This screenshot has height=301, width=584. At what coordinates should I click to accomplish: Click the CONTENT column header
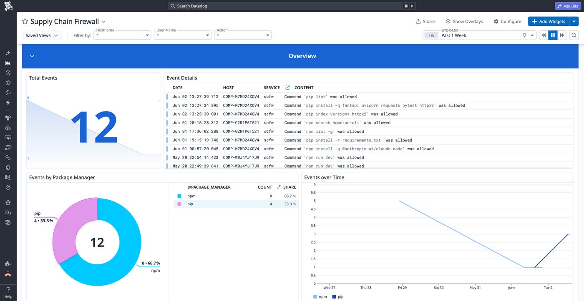[x=304, y=87]
